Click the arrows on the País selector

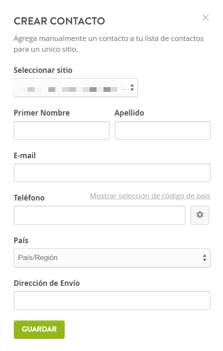tap(204, 258)
